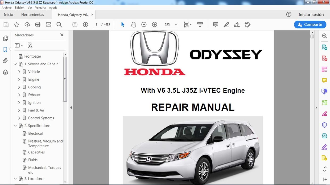330x185 pixels.
Task: Open the Frontpage bookmark
Action: coord(32,56)
